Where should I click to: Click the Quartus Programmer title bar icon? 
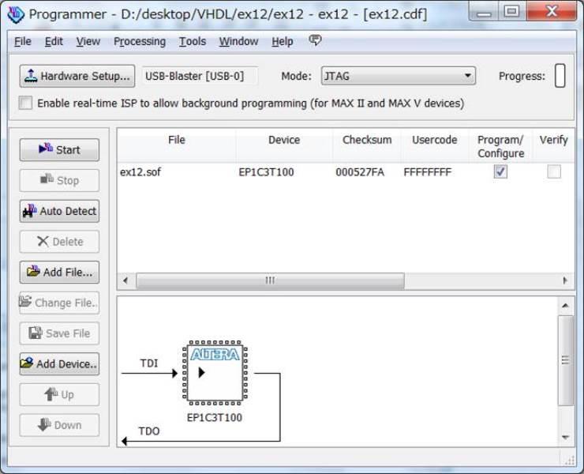16,14
